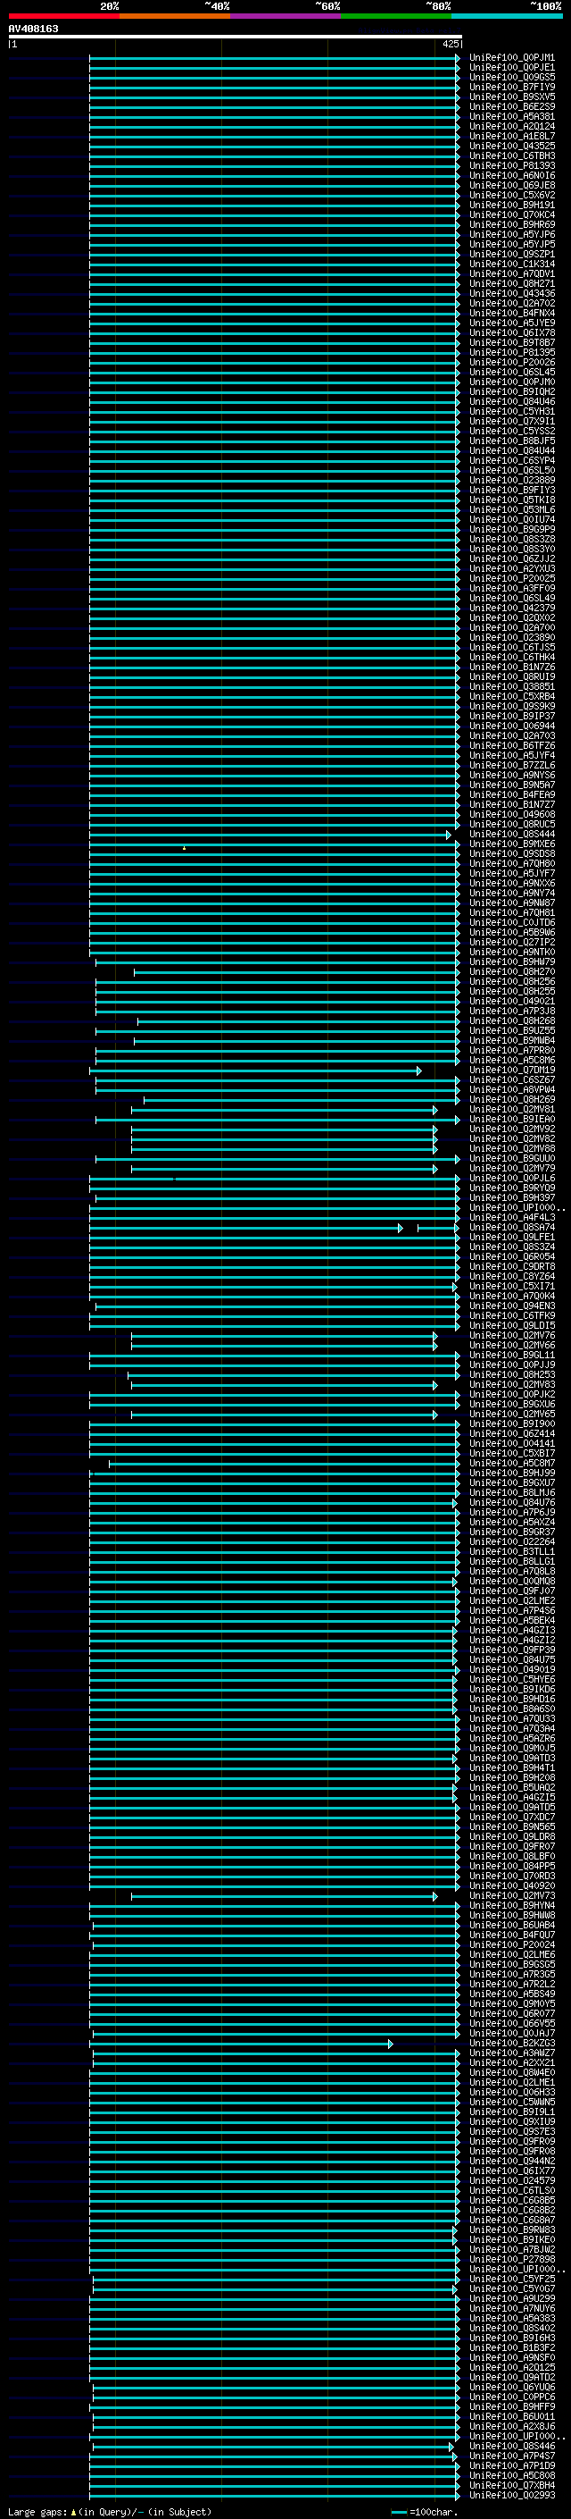Pick the UniRef100_Q0PJL6 entry
The width and height of the screenshot is (571, 2519).
coord(512,1178)
